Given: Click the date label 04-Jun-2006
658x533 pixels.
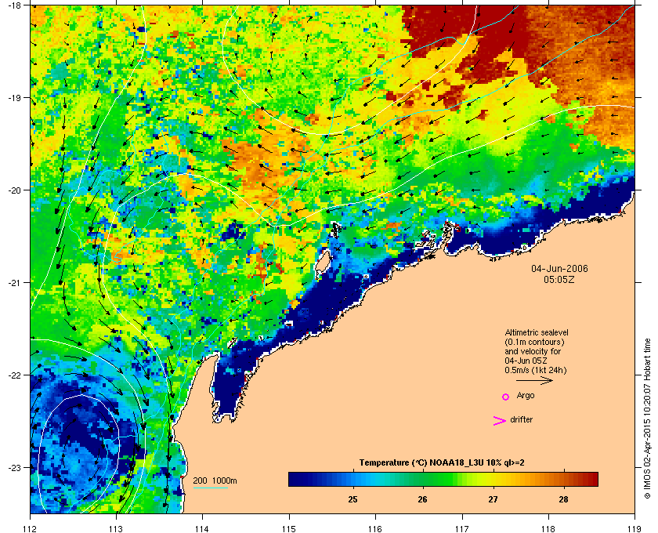Looking at the screenshot, I should [559, 269].
